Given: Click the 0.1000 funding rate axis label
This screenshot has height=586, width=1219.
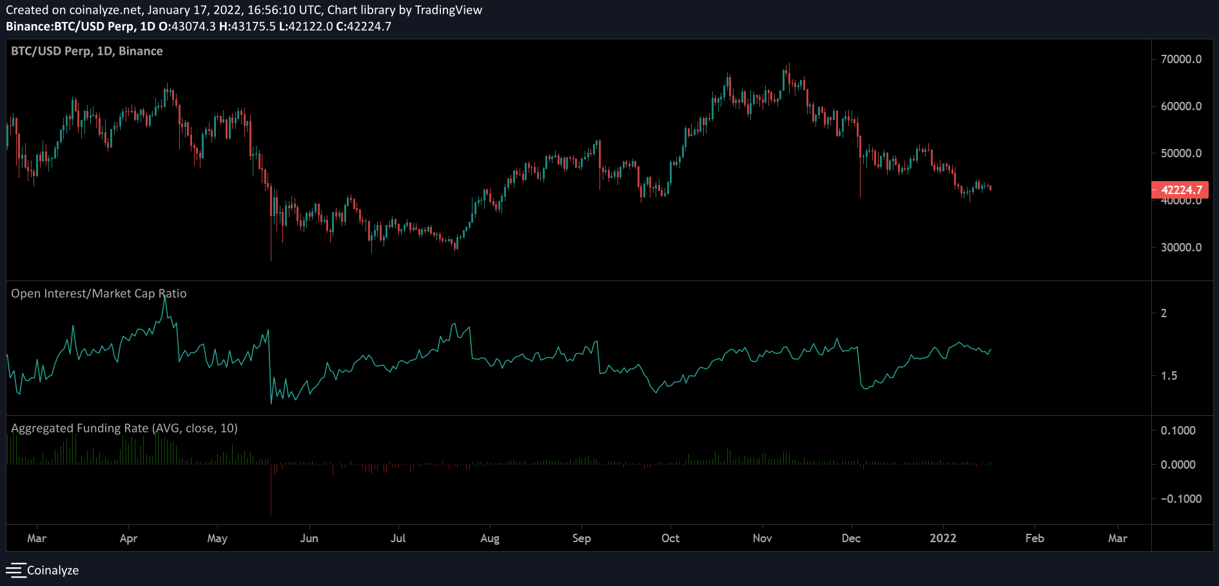Looking at the screenshot, I should (1178, 431).
